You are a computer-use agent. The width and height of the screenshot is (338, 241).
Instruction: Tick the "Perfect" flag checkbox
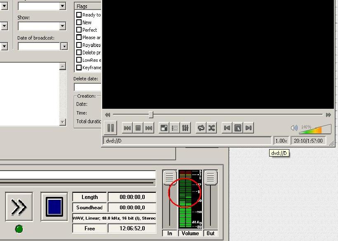click(79, 30)
